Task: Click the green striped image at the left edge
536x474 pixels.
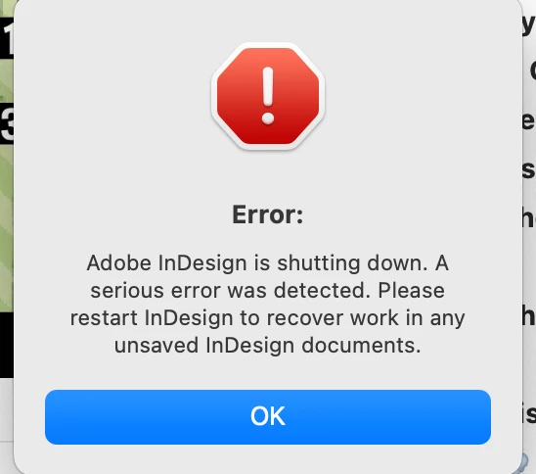Action: tap(7, 226)
